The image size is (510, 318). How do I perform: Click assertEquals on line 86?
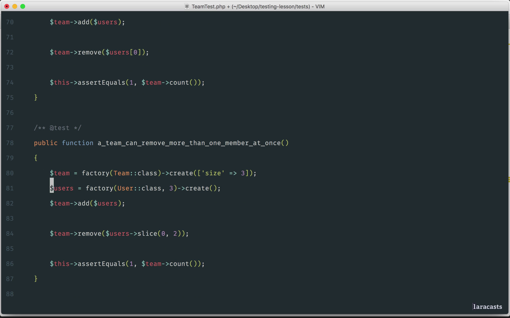(x=102, y=264)
